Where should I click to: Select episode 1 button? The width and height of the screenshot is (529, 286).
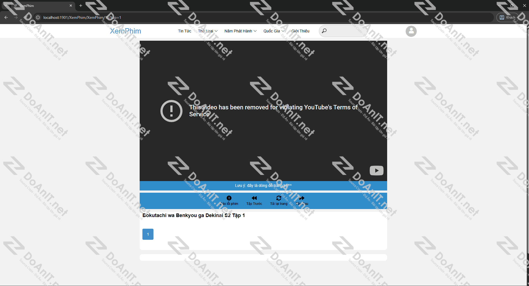pos(148,234)
